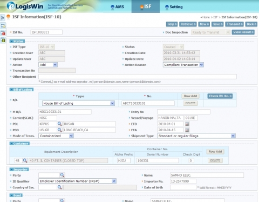Viewport: 259px width, 202px height.
Task: Open the AMS tab
Action: (118, 7)
